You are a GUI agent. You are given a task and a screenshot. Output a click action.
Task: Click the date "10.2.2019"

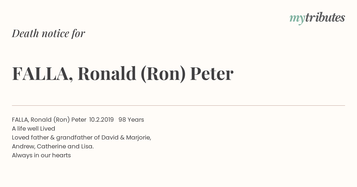(101, 120)
